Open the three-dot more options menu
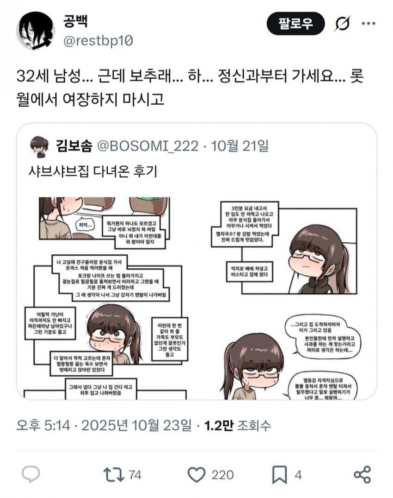 point(368,23)
